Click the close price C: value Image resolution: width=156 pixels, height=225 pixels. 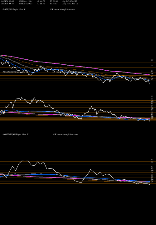click(41, 4)
